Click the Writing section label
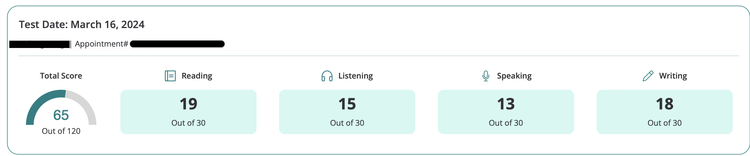Viewport: 750px width, 156px height. click(x=673, y=76)
